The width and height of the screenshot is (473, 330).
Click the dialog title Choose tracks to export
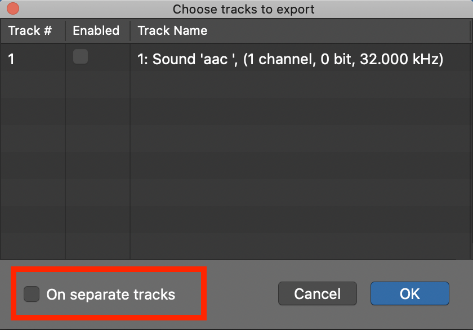click(243, 9)
